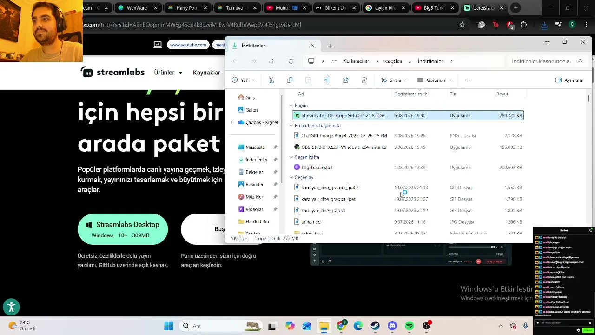Click the search magnifier in Explorer search box
This screenshot has width=595, height=335.
[580, 61]
